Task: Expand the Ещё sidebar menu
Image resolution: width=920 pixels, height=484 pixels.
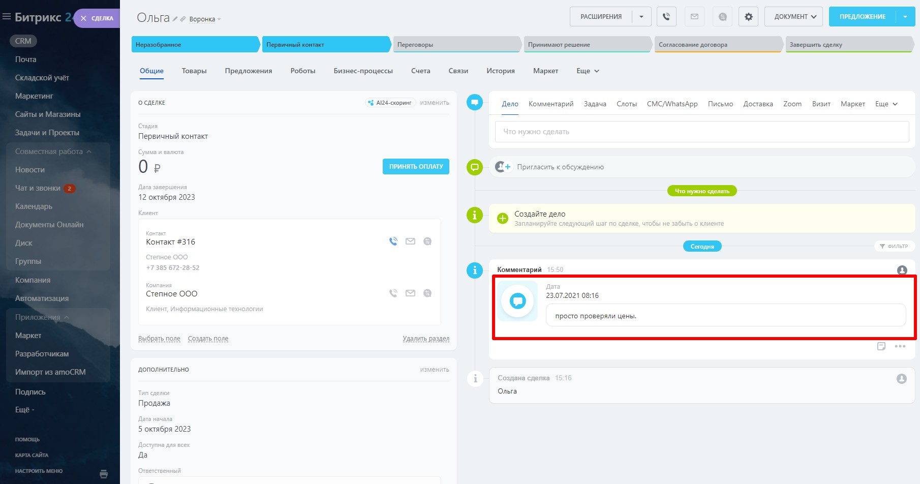Action: tap(25, 410)
